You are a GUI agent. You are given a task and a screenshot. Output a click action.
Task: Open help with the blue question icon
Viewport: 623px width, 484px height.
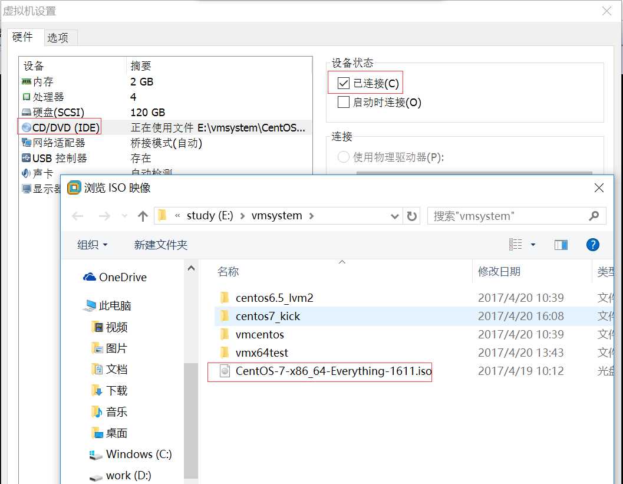(x=592, y=245)
